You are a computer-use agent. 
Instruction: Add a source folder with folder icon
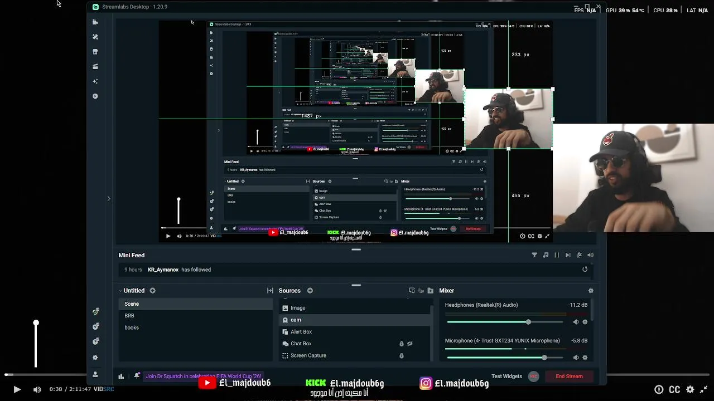click(430, 291)
